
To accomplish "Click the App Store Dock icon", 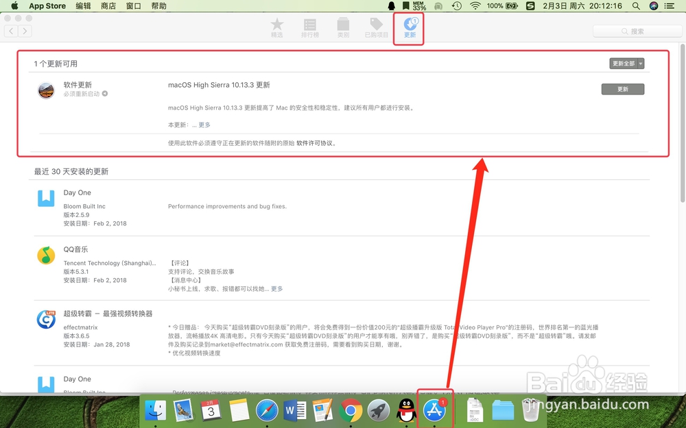I will (434, 410).
